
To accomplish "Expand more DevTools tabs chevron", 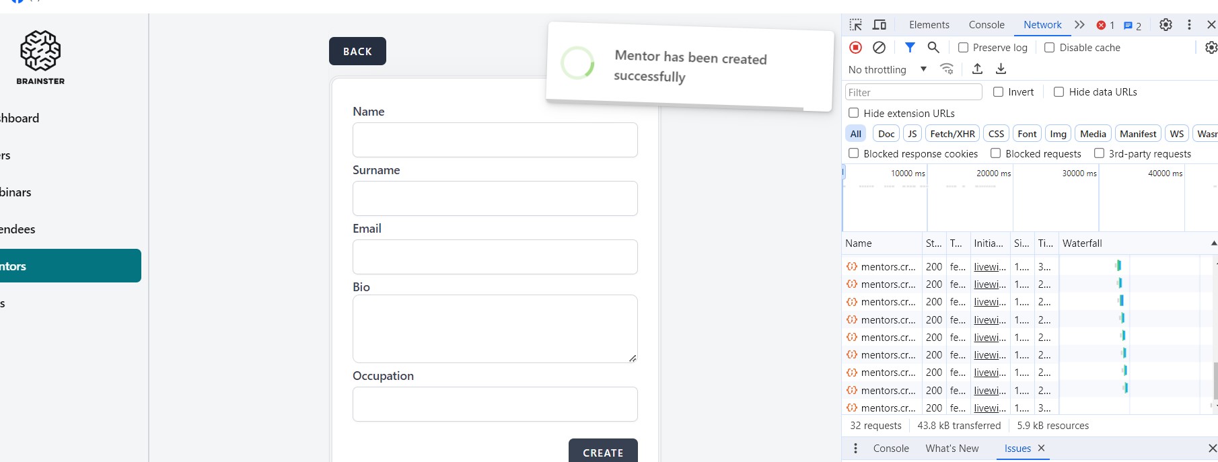I will (1080, 25).
